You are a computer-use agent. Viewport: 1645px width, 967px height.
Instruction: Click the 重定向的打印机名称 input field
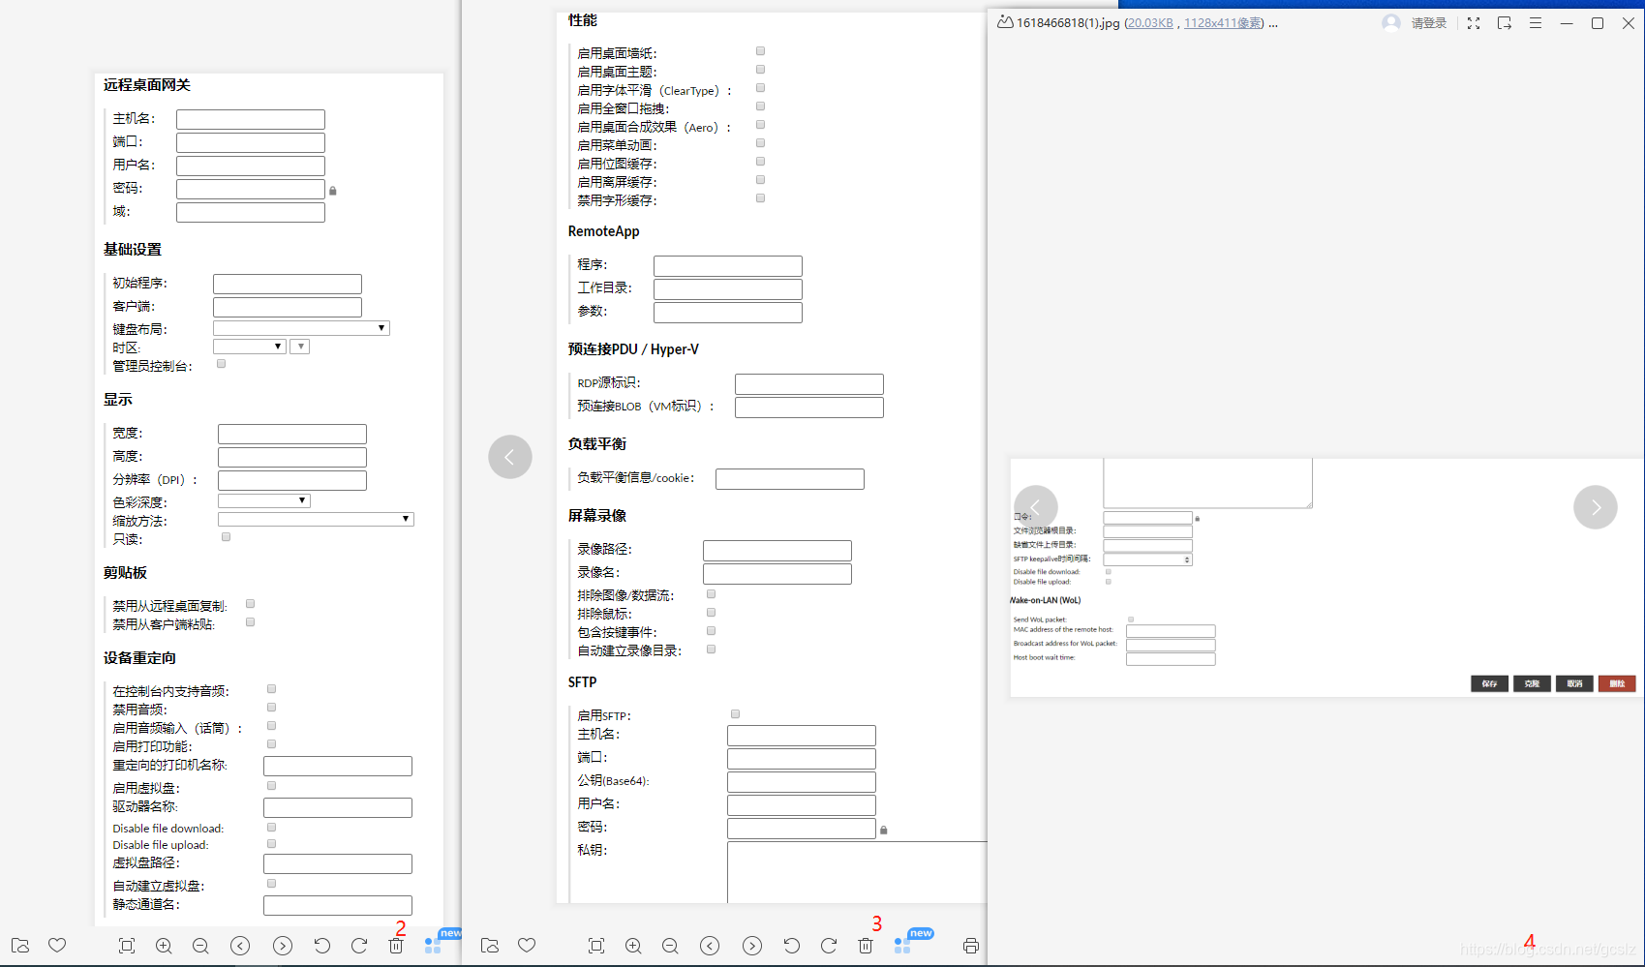coord(338,767)
